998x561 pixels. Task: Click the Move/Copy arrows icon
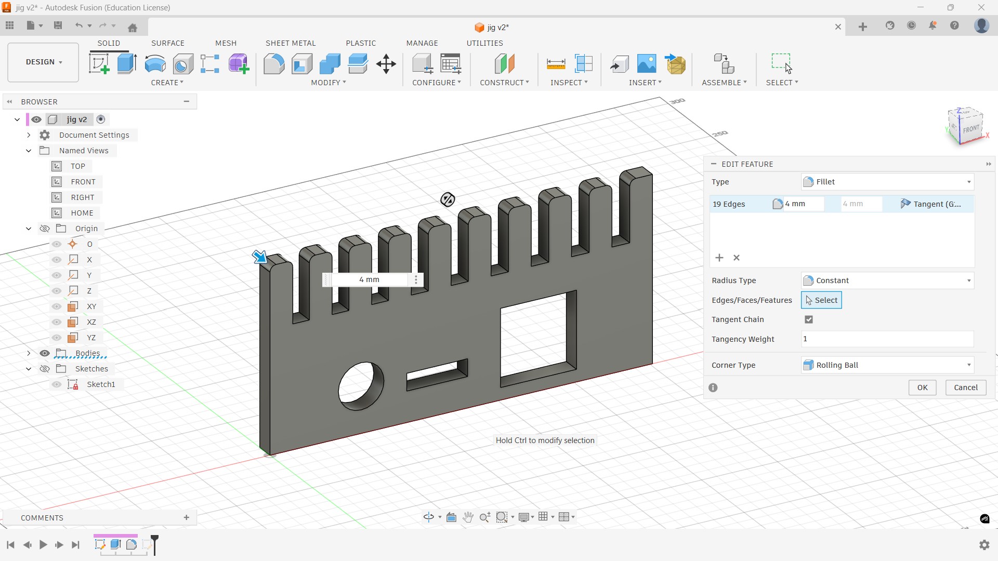pyautogui.click(x=386, y=64)
